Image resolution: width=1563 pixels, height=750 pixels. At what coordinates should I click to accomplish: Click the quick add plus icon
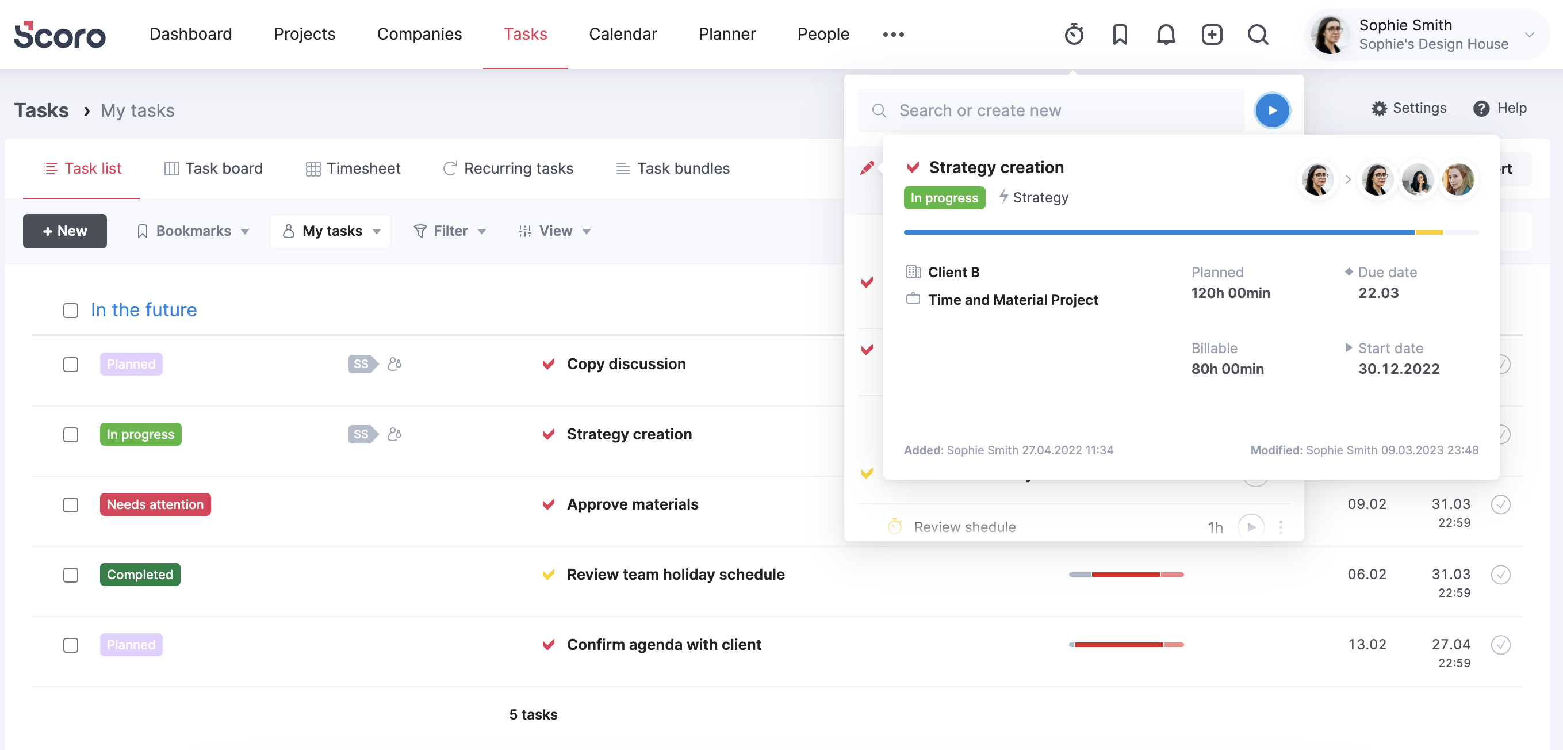point(1212,35)
